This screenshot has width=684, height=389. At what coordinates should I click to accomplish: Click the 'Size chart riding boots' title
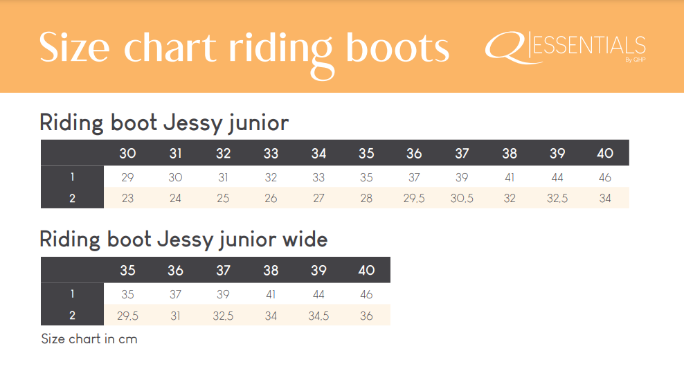tap(244, 48)
